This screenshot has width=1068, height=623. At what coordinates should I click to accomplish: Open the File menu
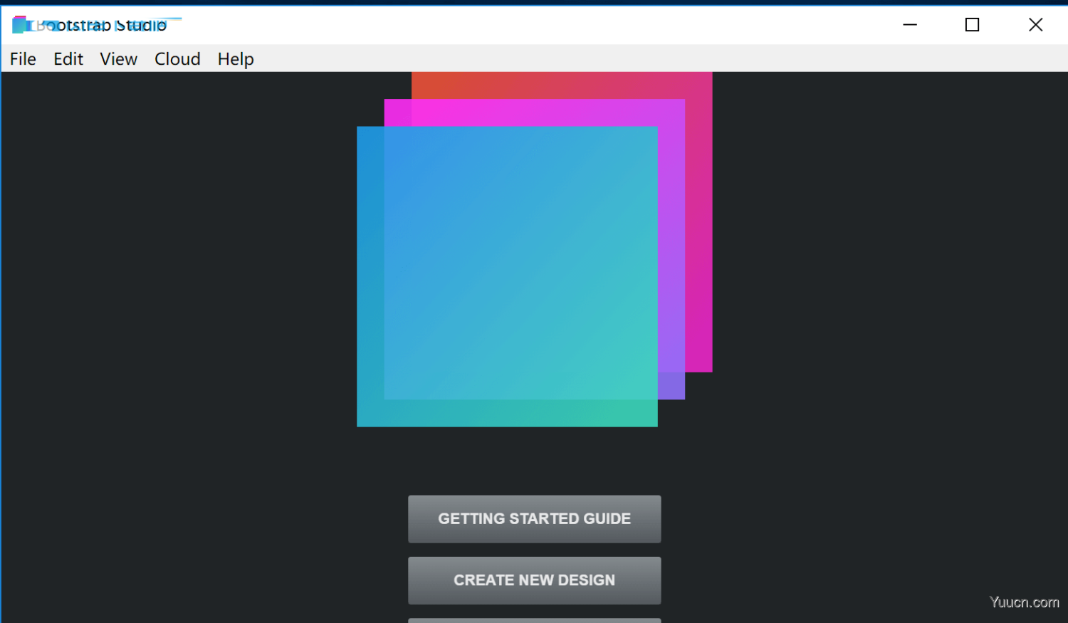click(x=22, y=58)
